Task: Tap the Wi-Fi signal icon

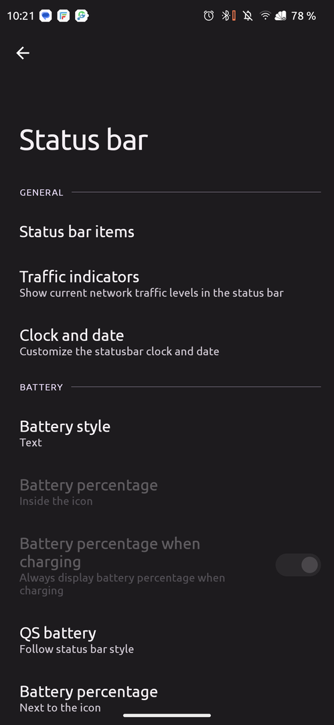Action: click(x=265, y=15)
